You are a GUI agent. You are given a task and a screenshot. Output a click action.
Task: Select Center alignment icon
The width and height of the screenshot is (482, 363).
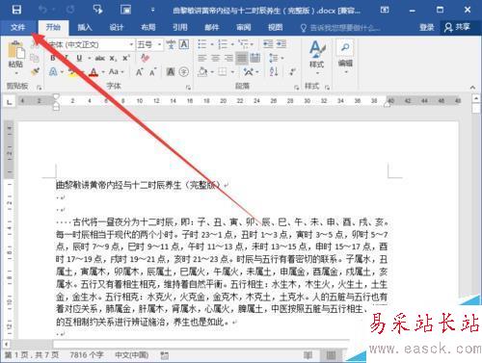pos(215,58)
